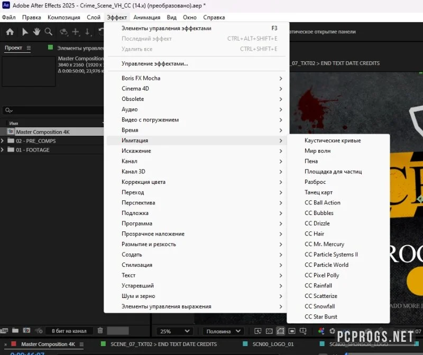
Task: Toggle the transparency grid icon
Action: 269,331
